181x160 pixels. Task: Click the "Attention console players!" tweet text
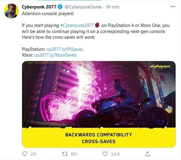(48, 14)
